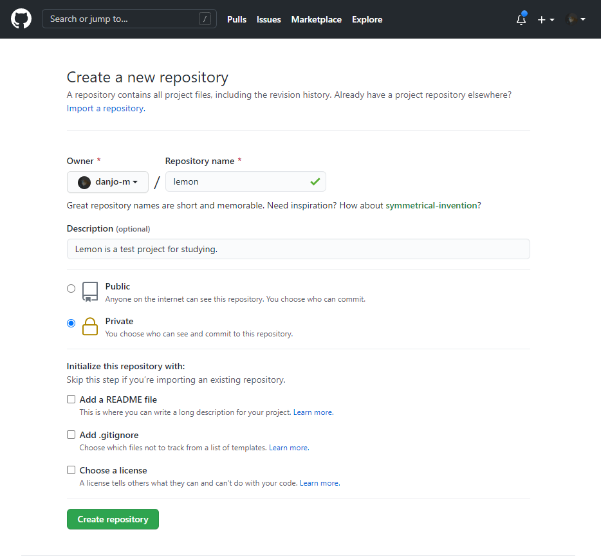Click the public repository book icon
The width and height of the screenshot is (601, 559).
click(90, 292)
